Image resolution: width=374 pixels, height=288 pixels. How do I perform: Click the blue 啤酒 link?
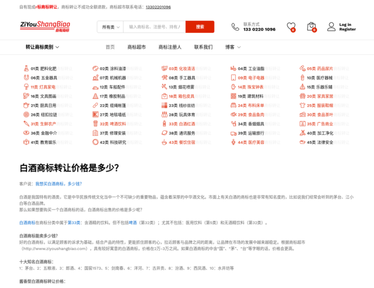[x=132, y=222]
